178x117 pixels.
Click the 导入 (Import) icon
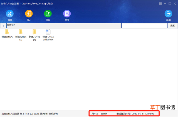click(29, 14)
